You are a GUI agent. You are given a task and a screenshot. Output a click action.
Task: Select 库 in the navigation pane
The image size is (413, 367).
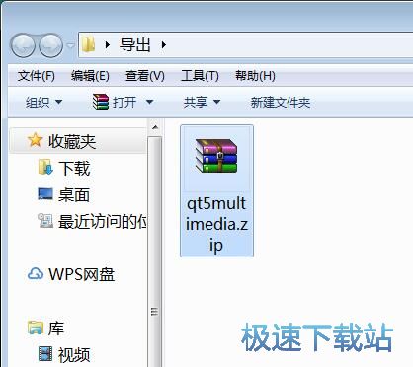[x=56, y=329]
